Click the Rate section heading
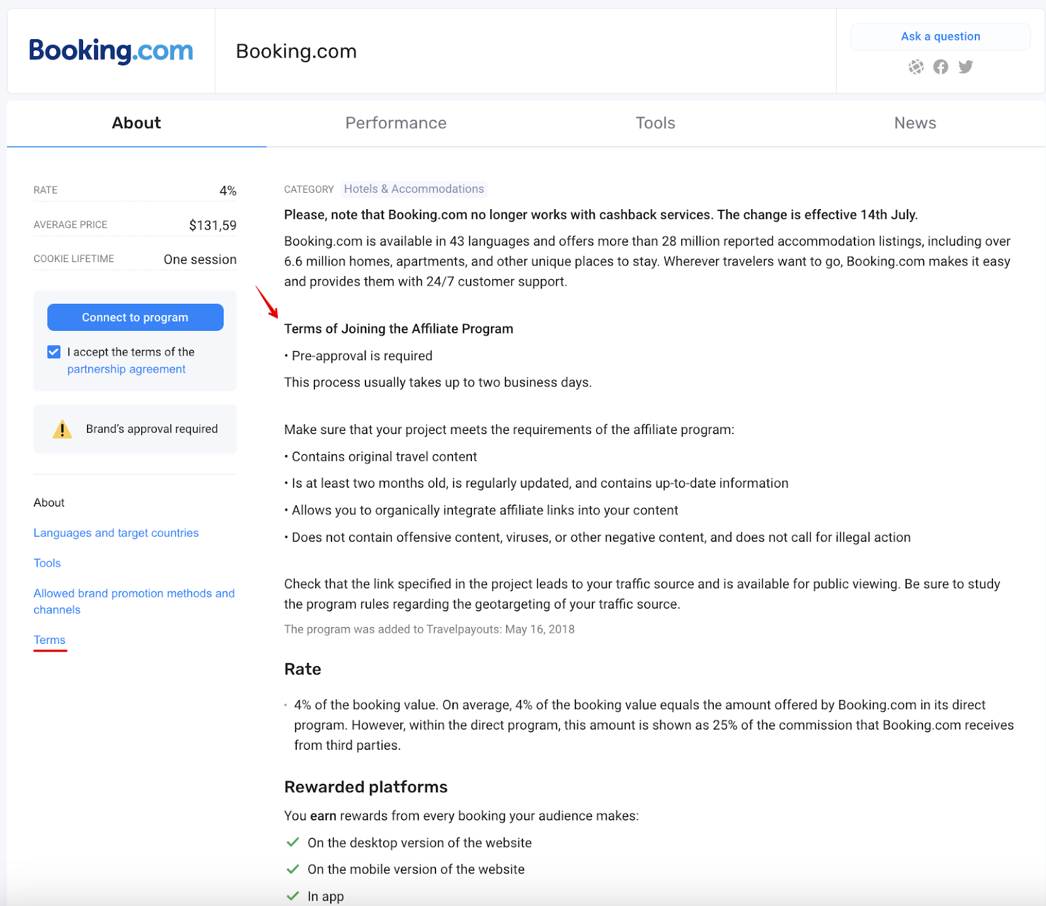 coord(303,669)
